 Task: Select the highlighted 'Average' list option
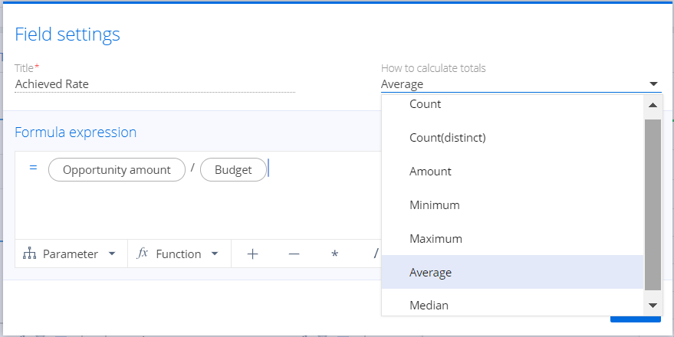click(x=513, y=272)
